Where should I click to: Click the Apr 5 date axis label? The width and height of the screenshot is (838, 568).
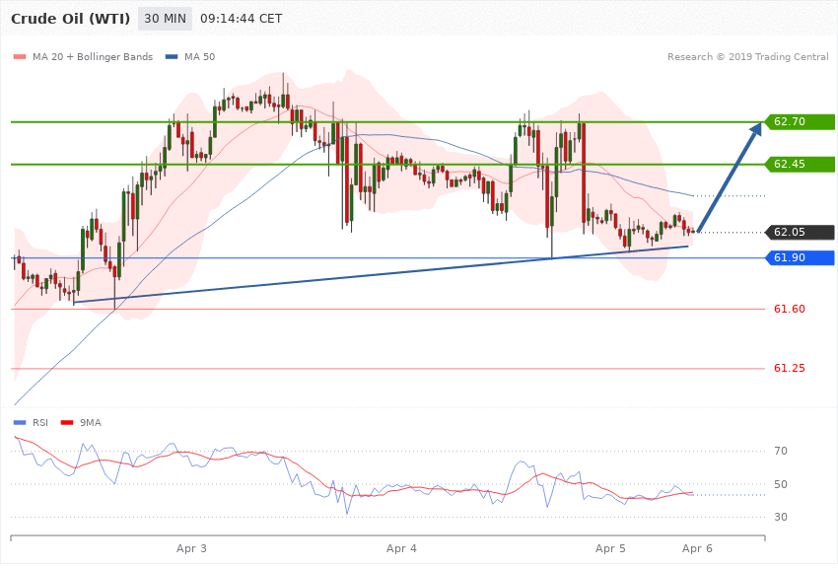click(610, 549)
